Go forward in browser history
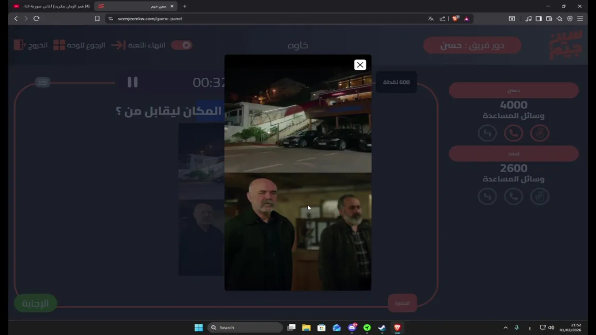This screenshot has height=335, width=596. (26, 19)
